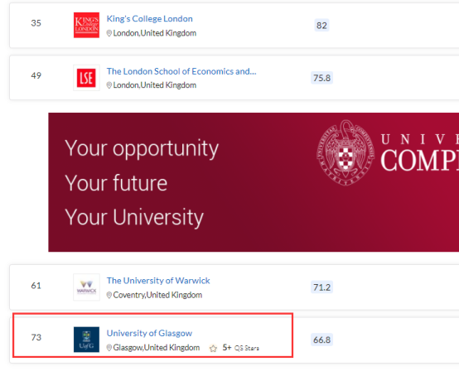Open The University of Warwick link
459x376 pixels.
click(x=158, y=281)
